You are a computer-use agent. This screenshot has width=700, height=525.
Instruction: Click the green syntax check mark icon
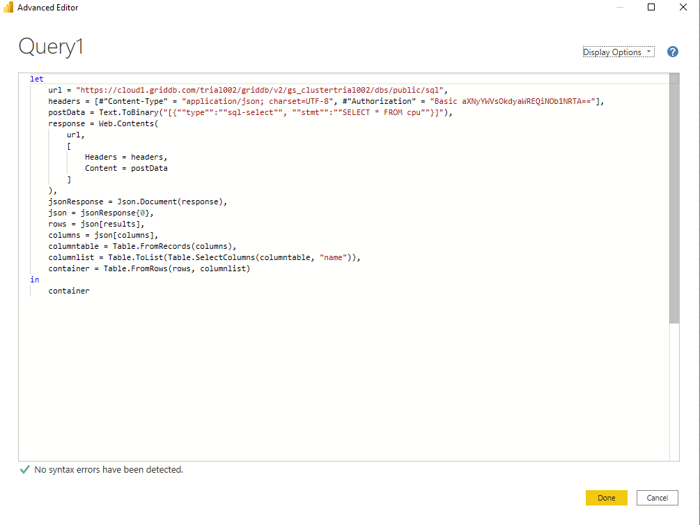click(25, 471)
